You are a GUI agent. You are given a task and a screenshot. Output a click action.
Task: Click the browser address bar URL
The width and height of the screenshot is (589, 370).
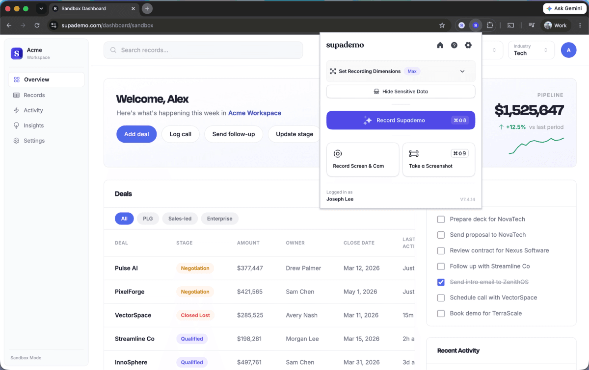[107, 25]
